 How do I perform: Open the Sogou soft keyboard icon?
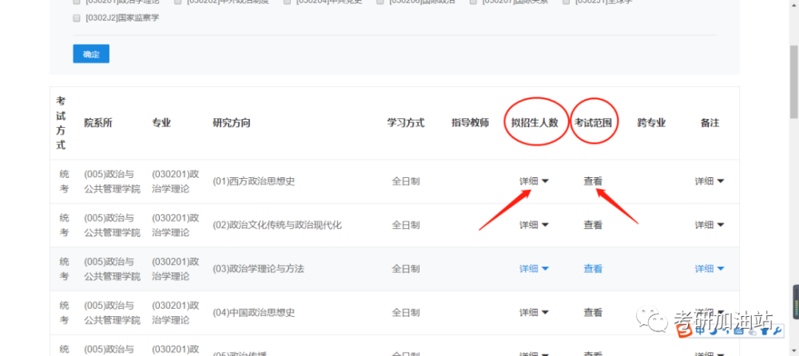point(739,331)
